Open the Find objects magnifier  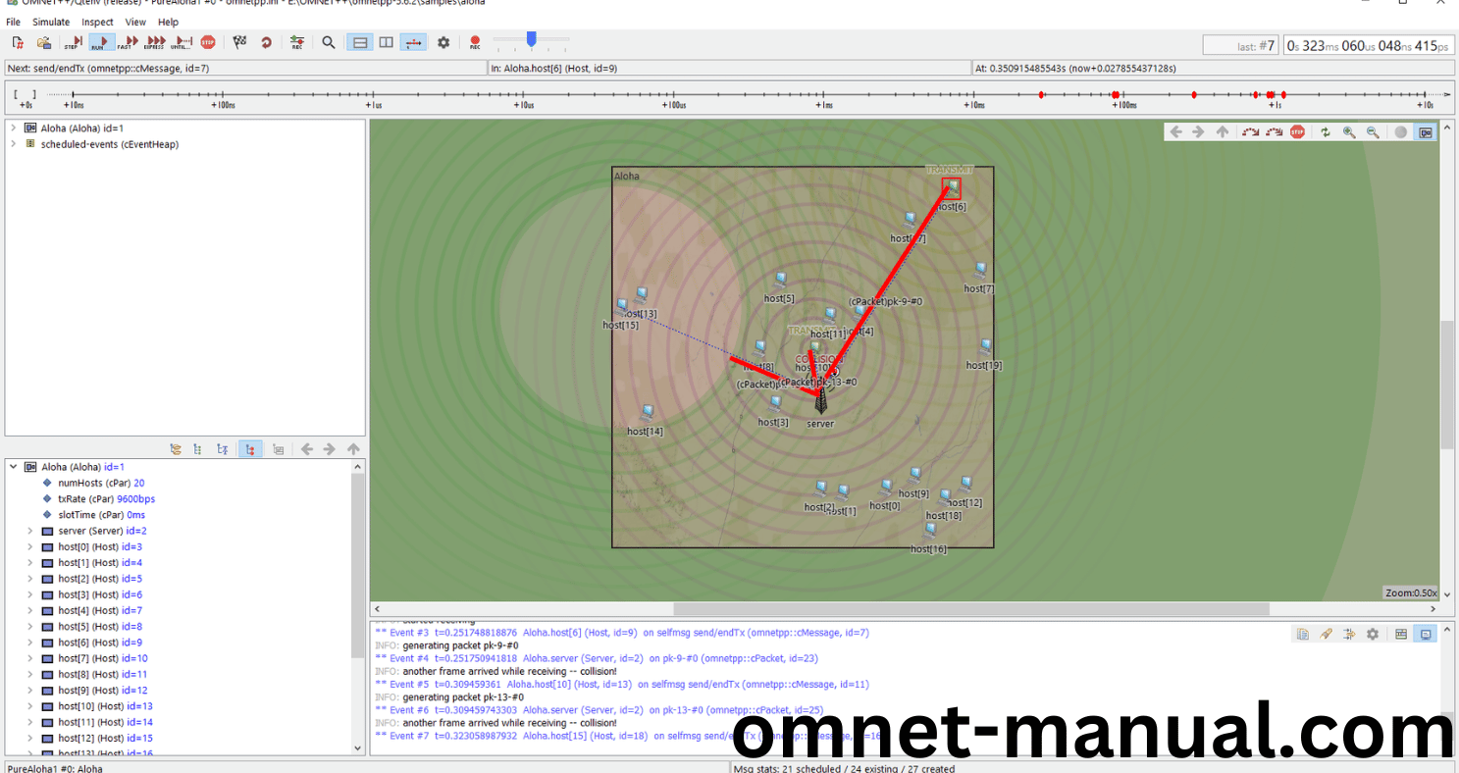[x=329, y=43]
